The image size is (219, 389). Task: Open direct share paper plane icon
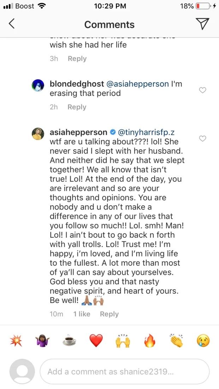click(x=202, y=24)
